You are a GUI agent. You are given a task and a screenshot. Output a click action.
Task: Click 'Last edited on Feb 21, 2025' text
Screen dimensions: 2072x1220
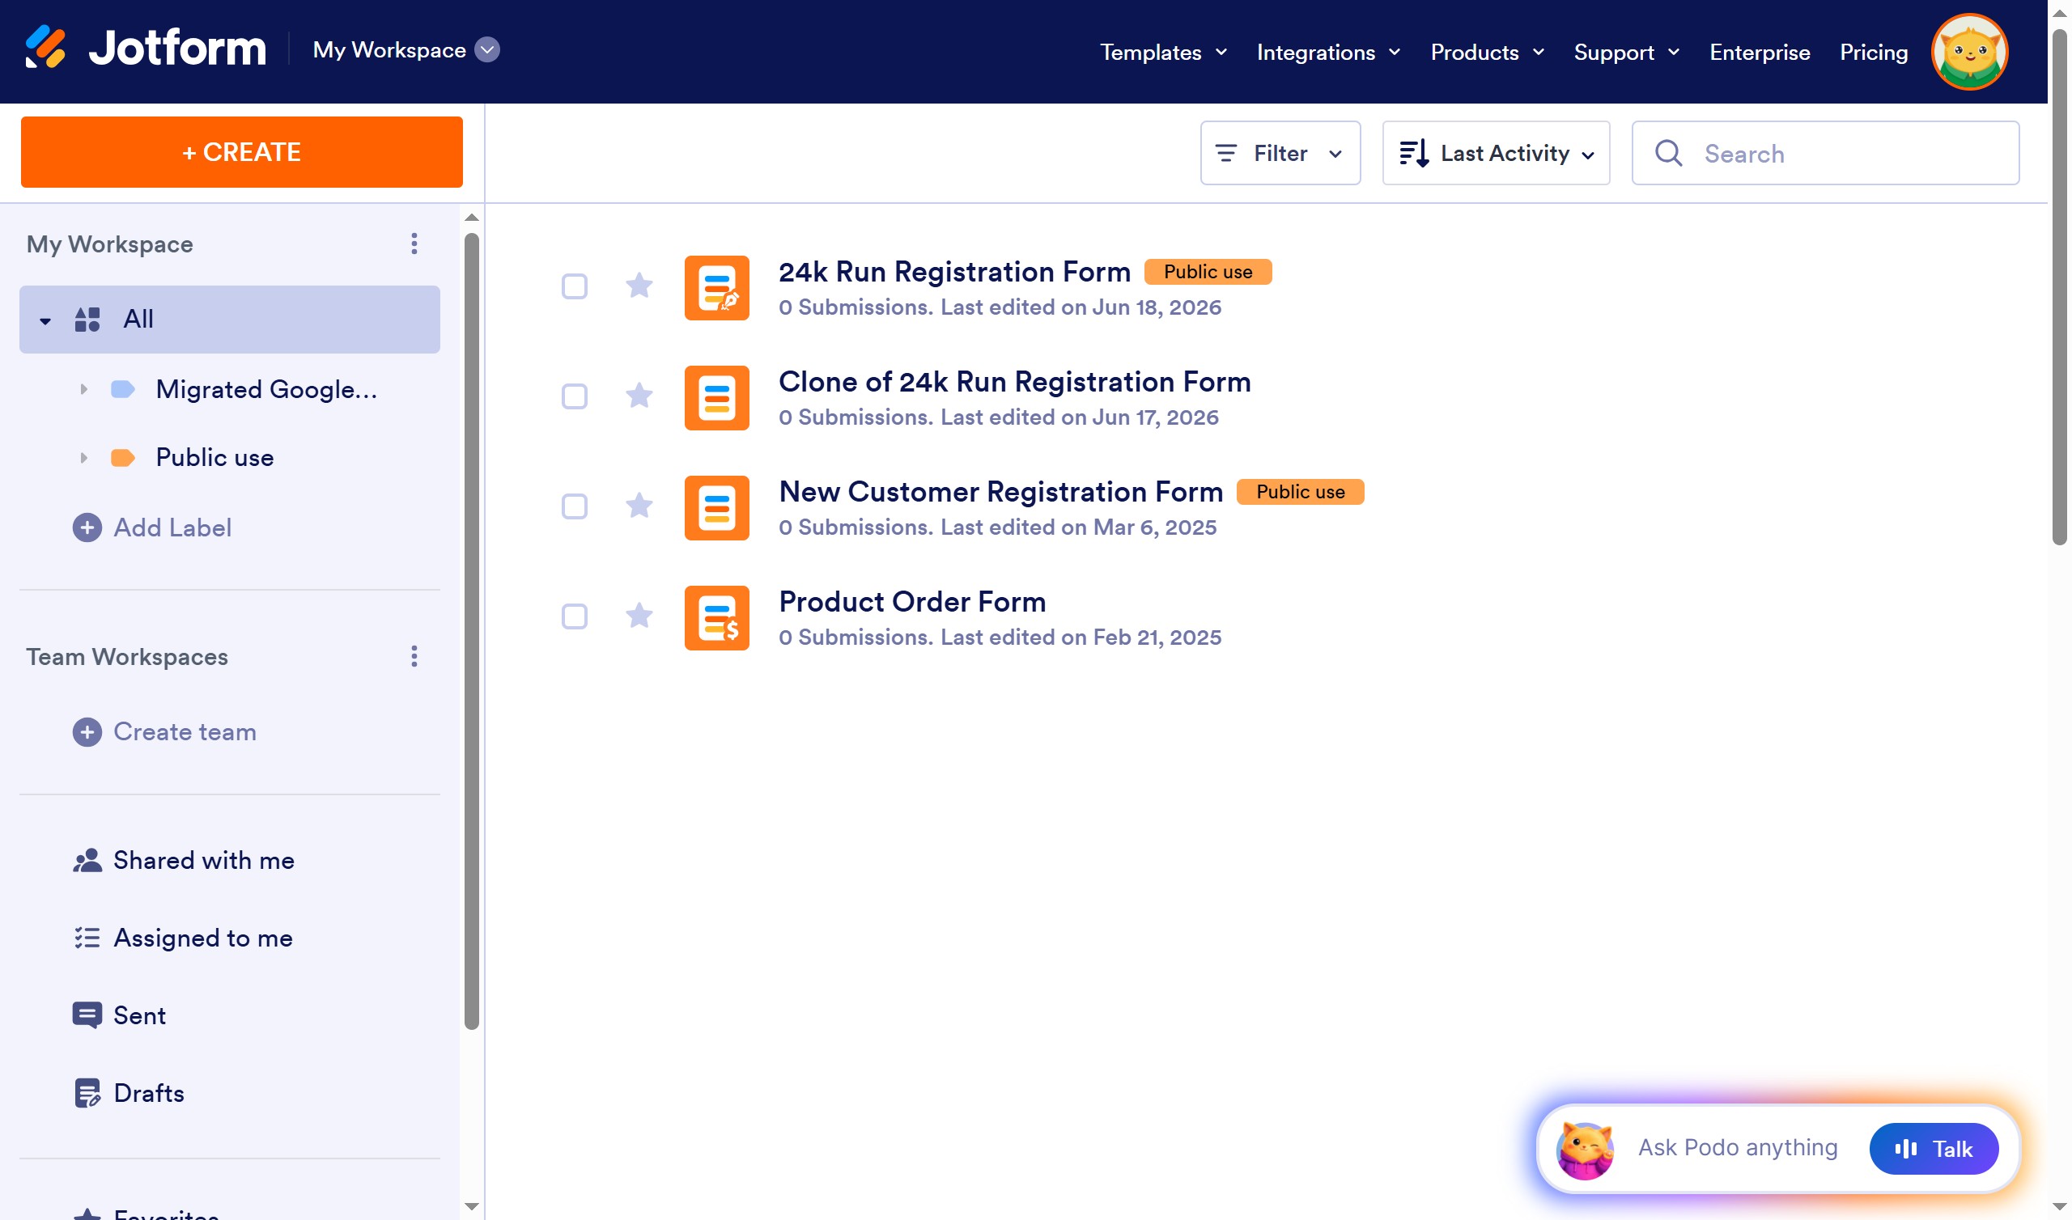click(x=1081, y=638)
